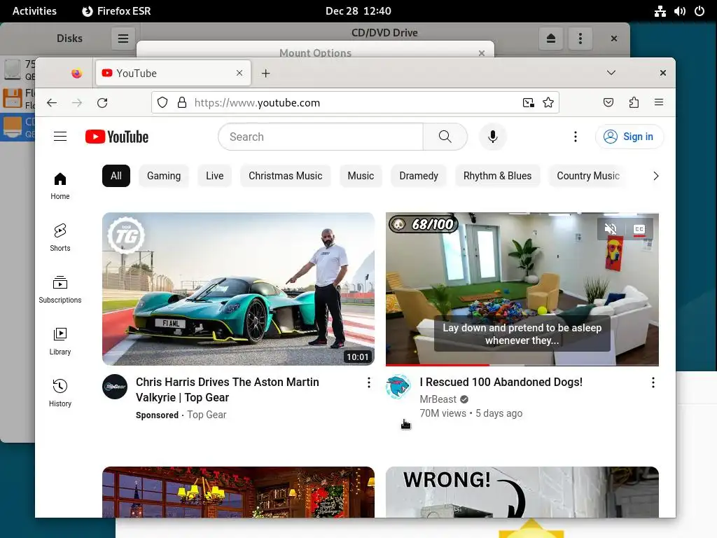Open Firefox application menu
The width and height of the screenshot is (717, 538).
coord(659,102)
